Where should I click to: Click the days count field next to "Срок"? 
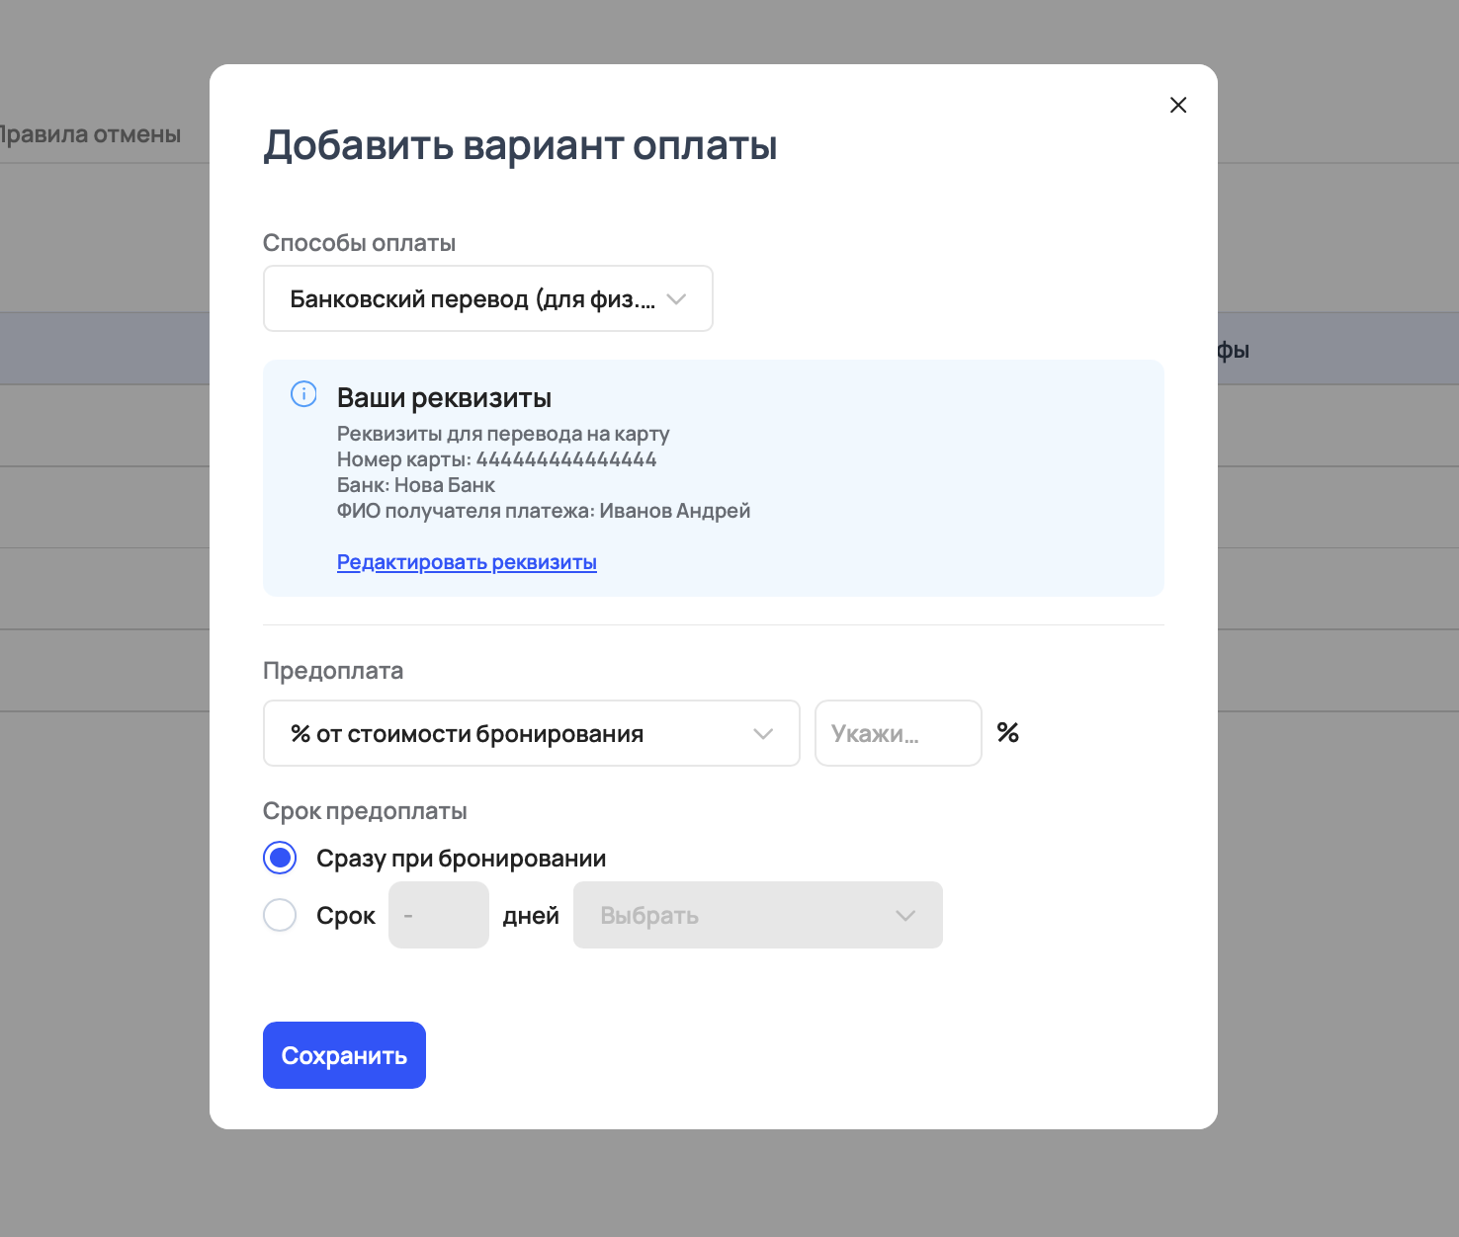(438, 916)
